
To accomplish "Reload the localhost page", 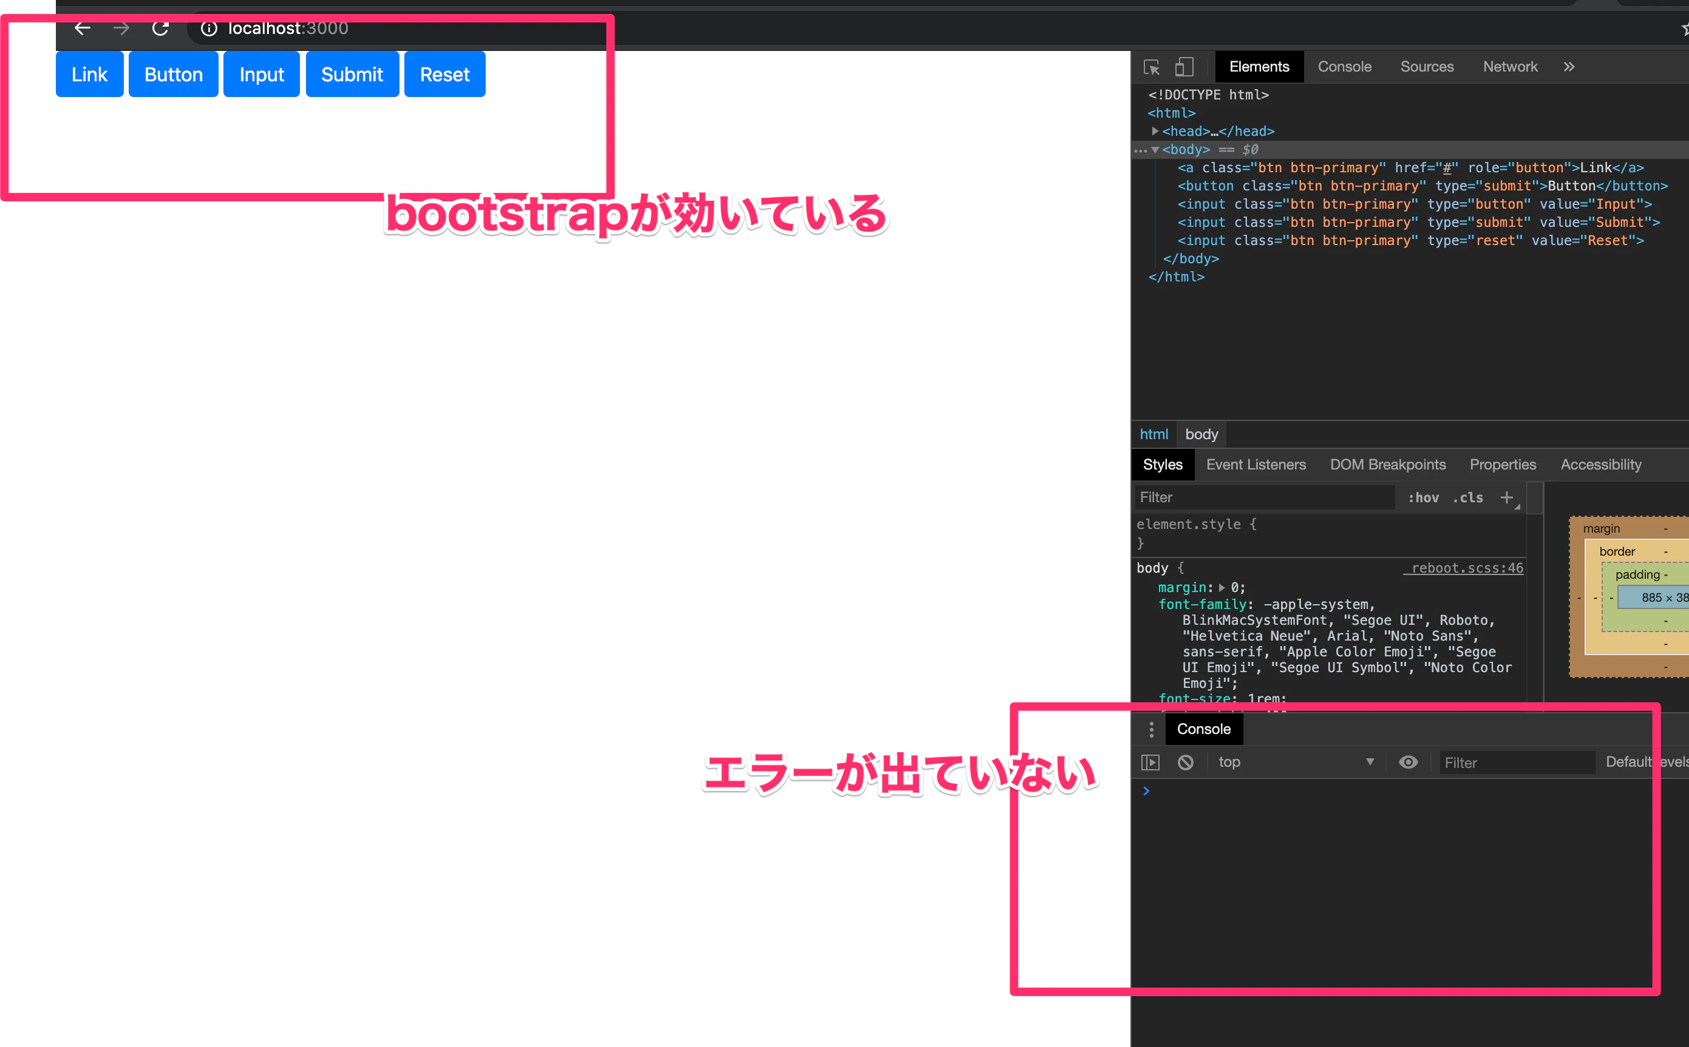I will [160, 29].
